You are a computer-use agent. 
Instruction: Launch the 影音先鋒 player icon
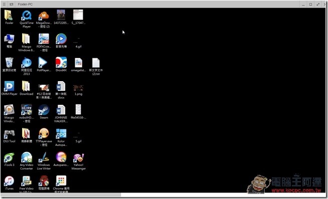[x=61, y=39]
